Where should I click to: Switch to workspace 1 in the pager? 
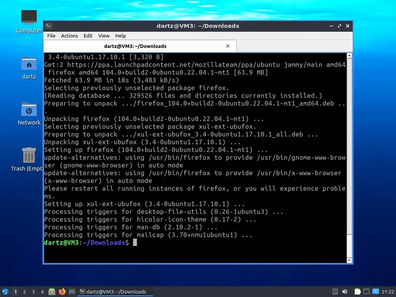(15, 292)
